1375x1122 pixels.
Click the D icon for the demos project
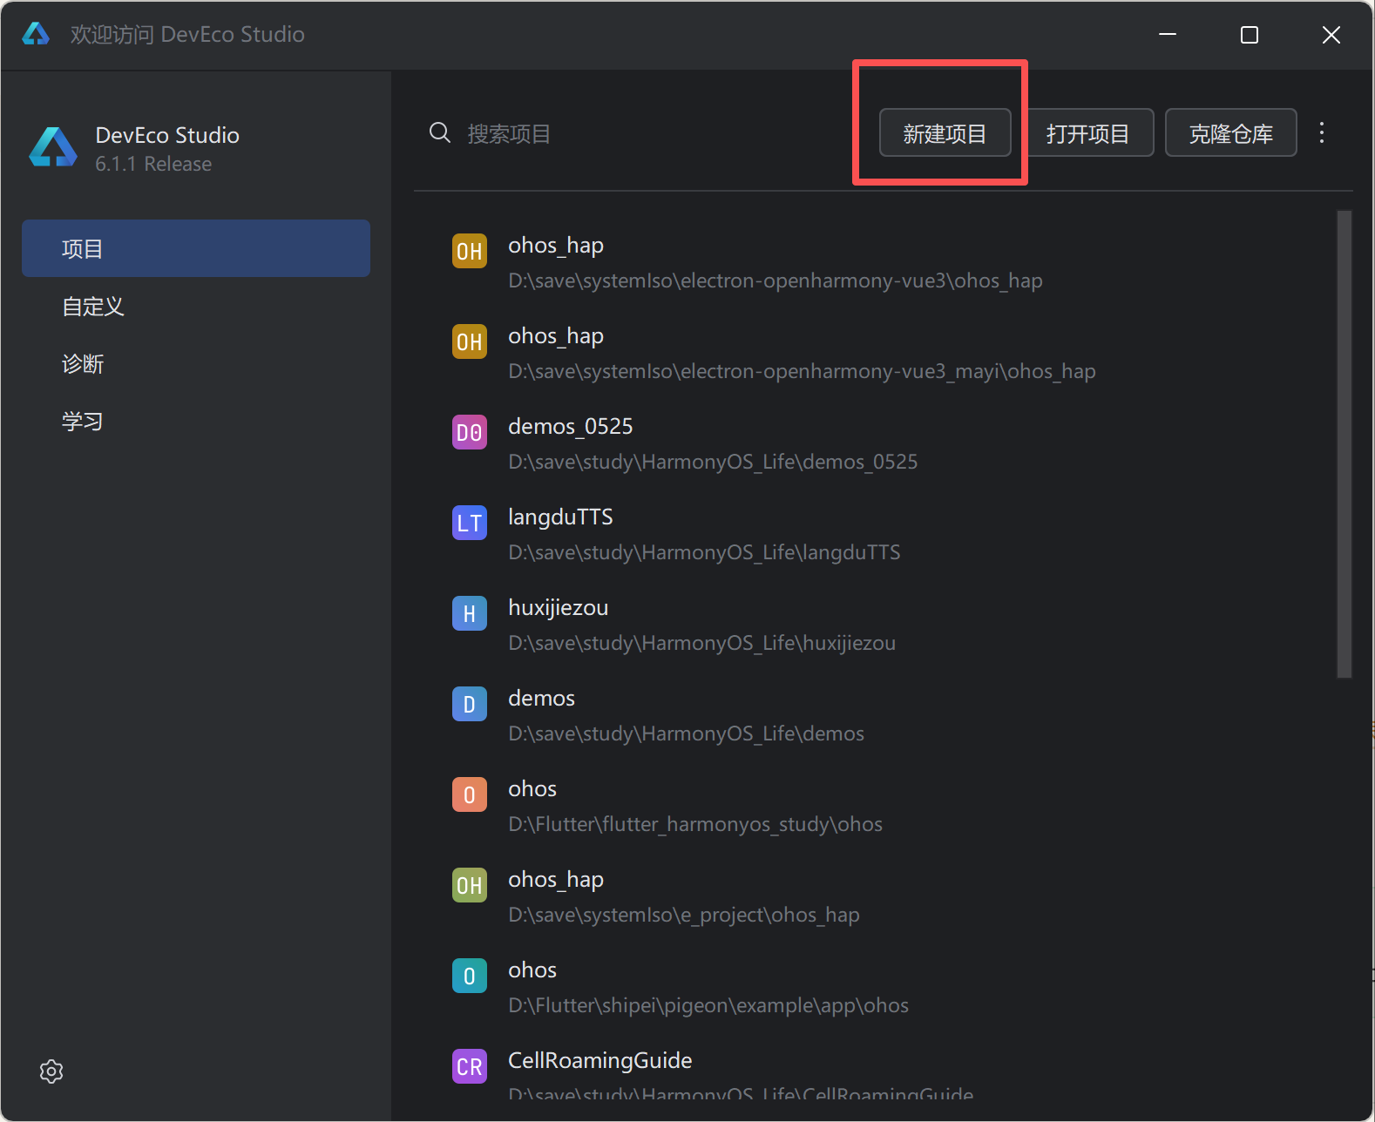[x=470, y=704]
